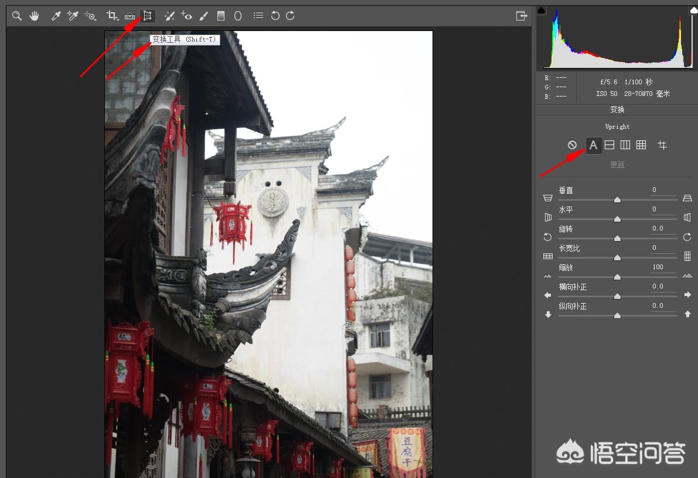Click the 垂直 vertical slider handle

point(617,200)
